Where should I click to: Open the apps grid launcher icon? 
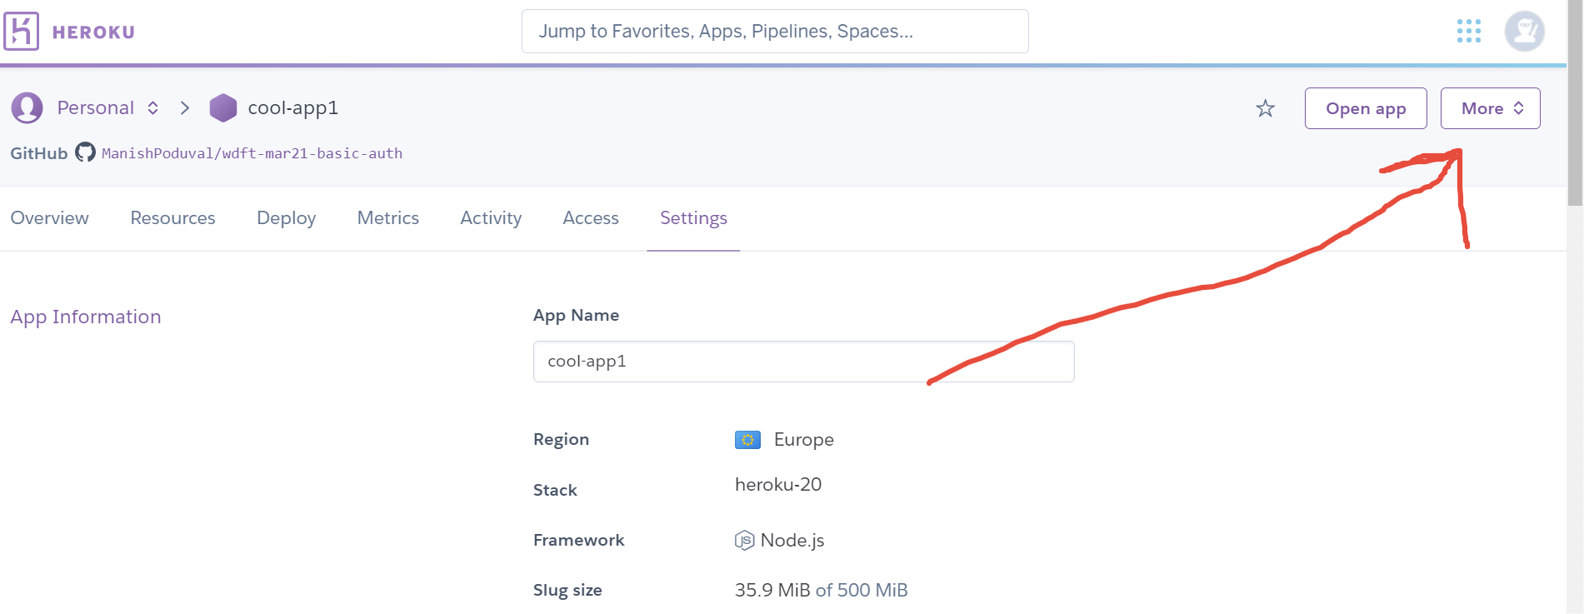tap(1469, 32)
